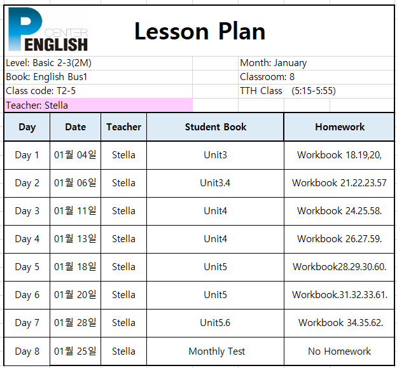Select the Day 5 row label
This screenshot has width=397, height=368.
tap(27, 267)
